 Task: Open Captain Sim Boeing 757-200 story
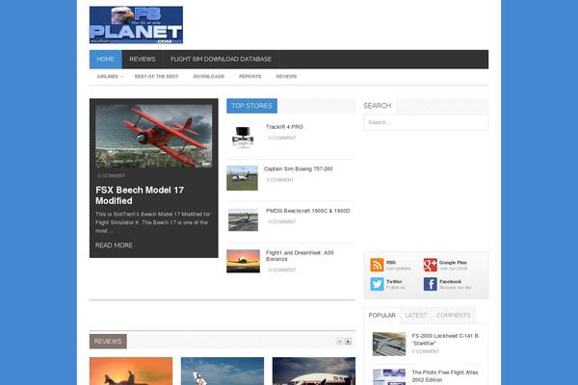pyautogui.click(x=299, y=168)
